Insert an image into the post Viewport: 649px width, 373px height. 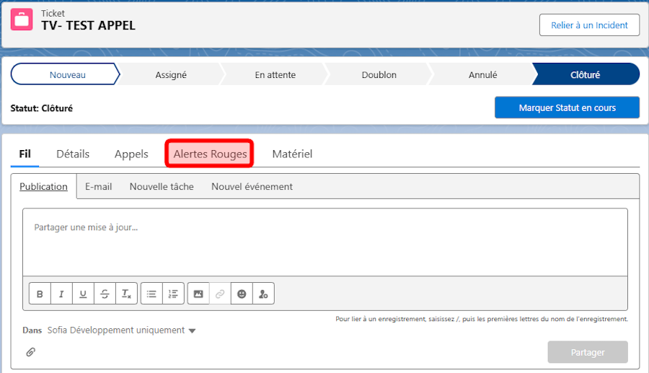pyautogui.click(x=198, y=294)
